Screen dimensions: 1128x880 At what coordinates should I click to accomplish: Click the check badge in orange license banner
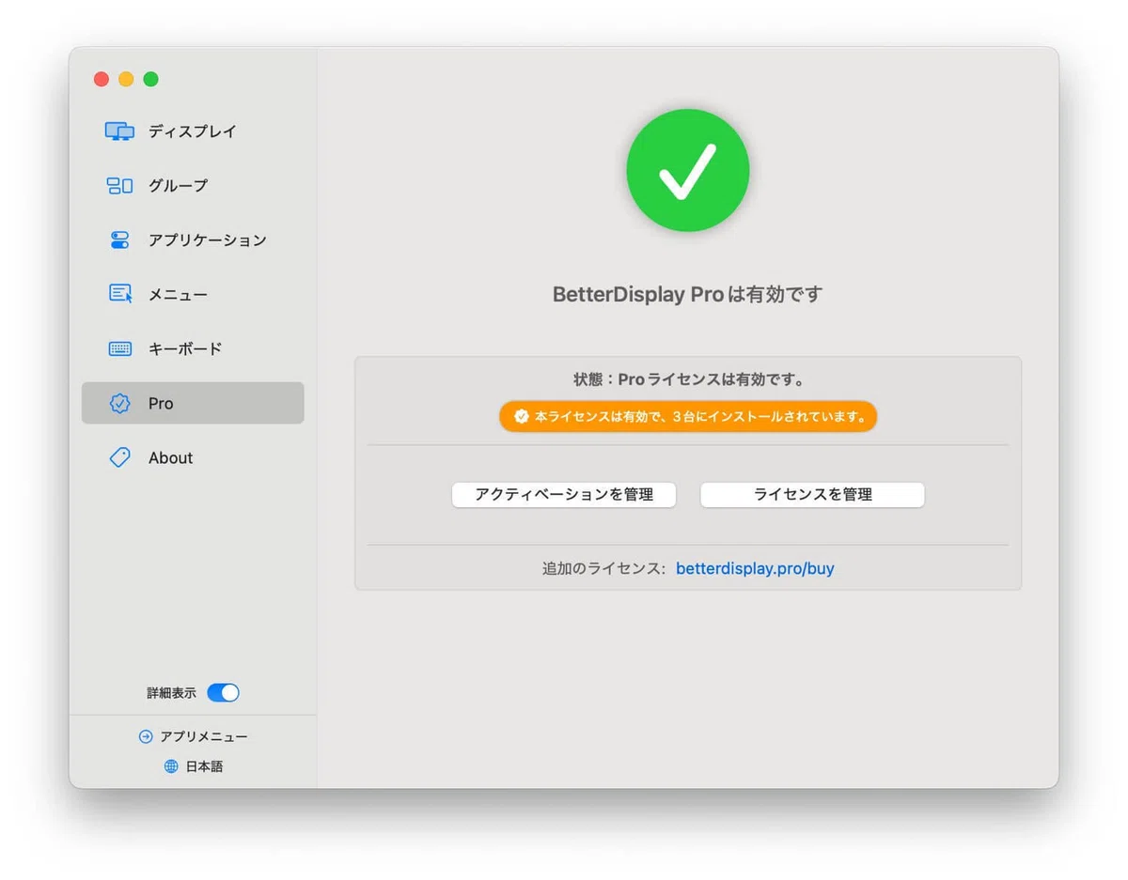click(x=521, y=416)
